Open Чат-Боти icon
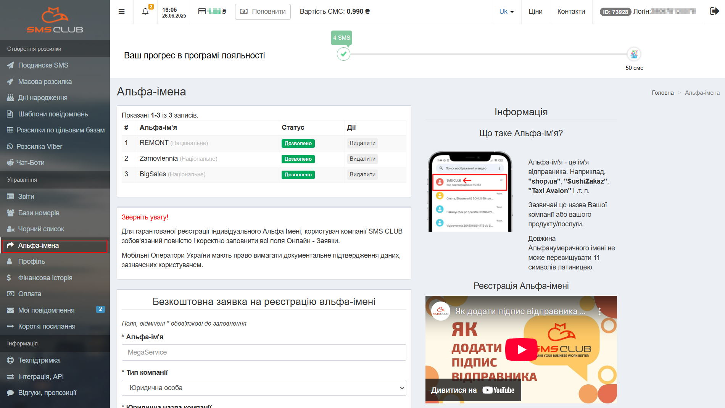Image resolution: width=725 pixels, height=408 pixels. [10, 163]
